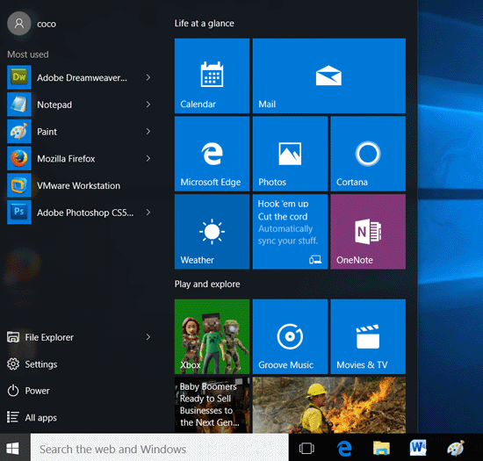This screenshot has height=461, width=483.
Task: Open the Groove Music tile
Action: [290, 336]
